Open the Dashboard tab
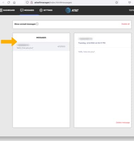 [x=7, y=10]
